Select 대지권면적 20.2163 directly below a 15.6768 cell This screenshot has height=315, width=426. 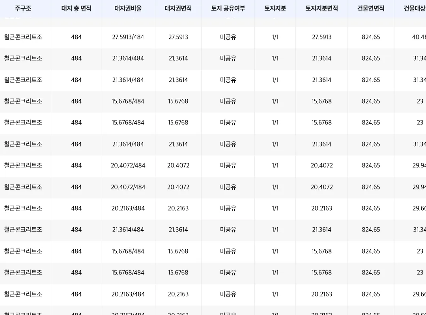(x=178, y=294)
